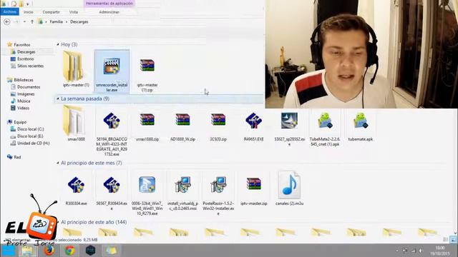Switch to the Vista ribbon tab

[74, 12]
